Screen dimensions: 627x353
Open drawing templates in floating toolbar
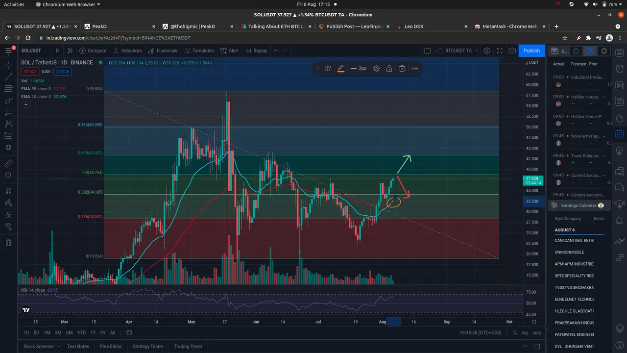click(328, 69)
